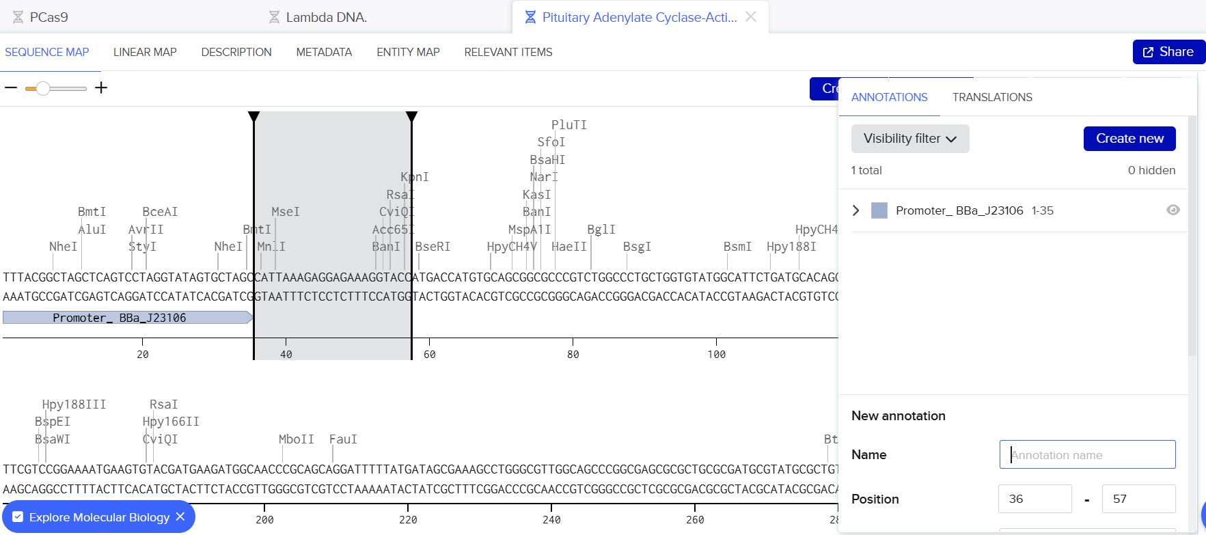Click the zoom in plus icon
1206x535 pixels.
pyautogui.click(x=101, y=87)
